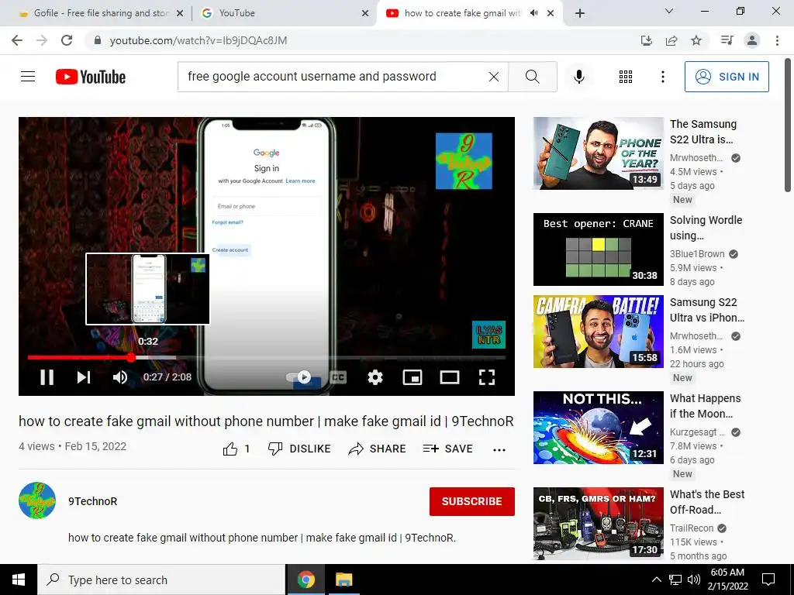
Task: Open volume control in system tray
Action: 694,580
